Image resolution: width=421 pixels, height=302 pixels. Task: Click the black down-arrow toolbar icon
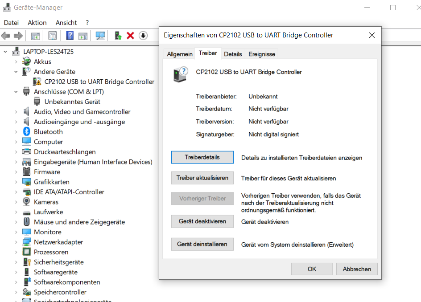(143, 36)
